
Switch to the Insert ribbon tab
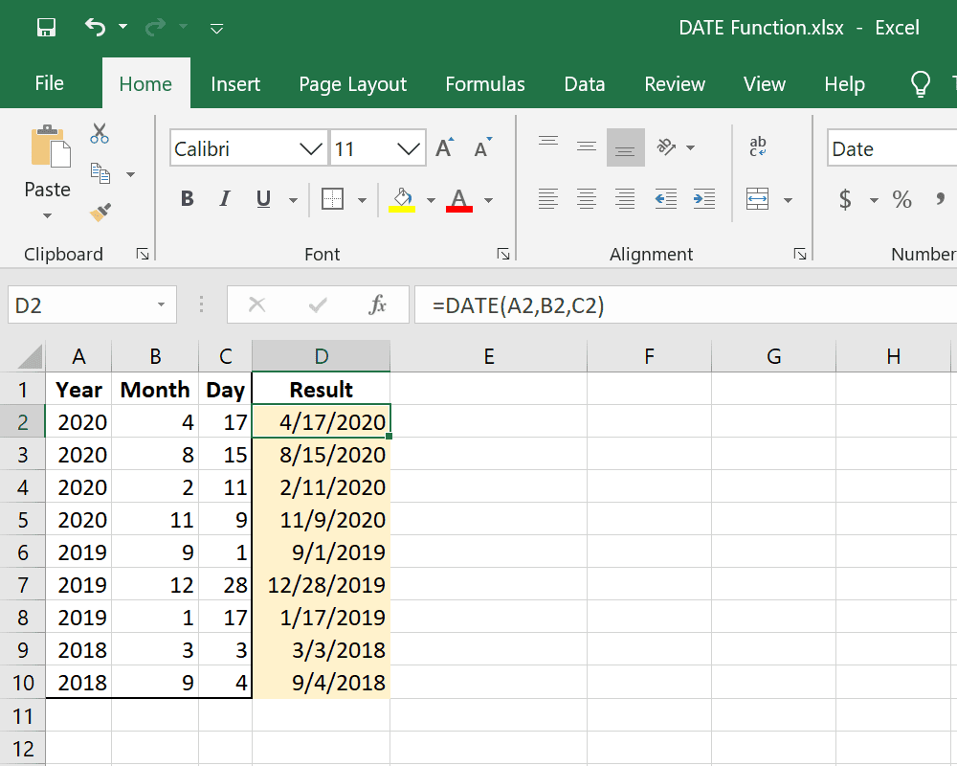point(235,83)
